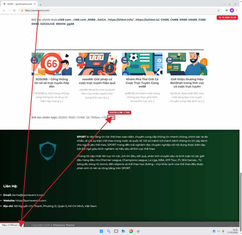The image size is (242, 235).
Task: Open the gg88 partner link
Action: (x=70, y=24)
